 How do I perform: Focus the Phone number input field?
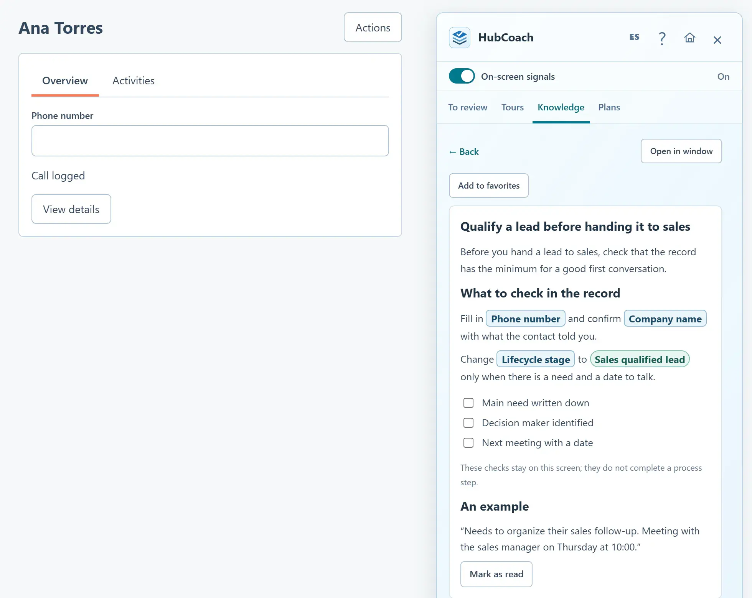tap(210, 141)
